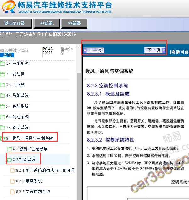
Task: Click heading 8.2.3.1 概述及组成
Action: click(108, 94)
